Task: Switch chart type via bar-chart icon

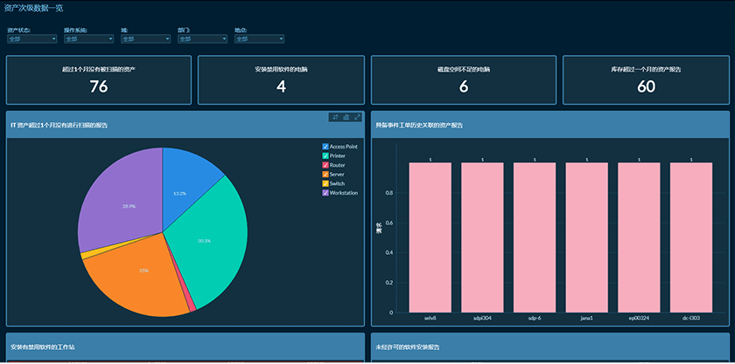Action: (x=346, y=117)
